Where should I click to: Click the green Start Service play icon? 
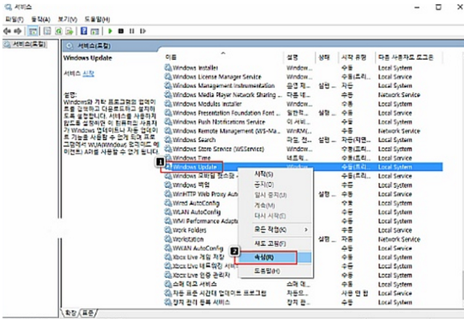tap(110, 30)
